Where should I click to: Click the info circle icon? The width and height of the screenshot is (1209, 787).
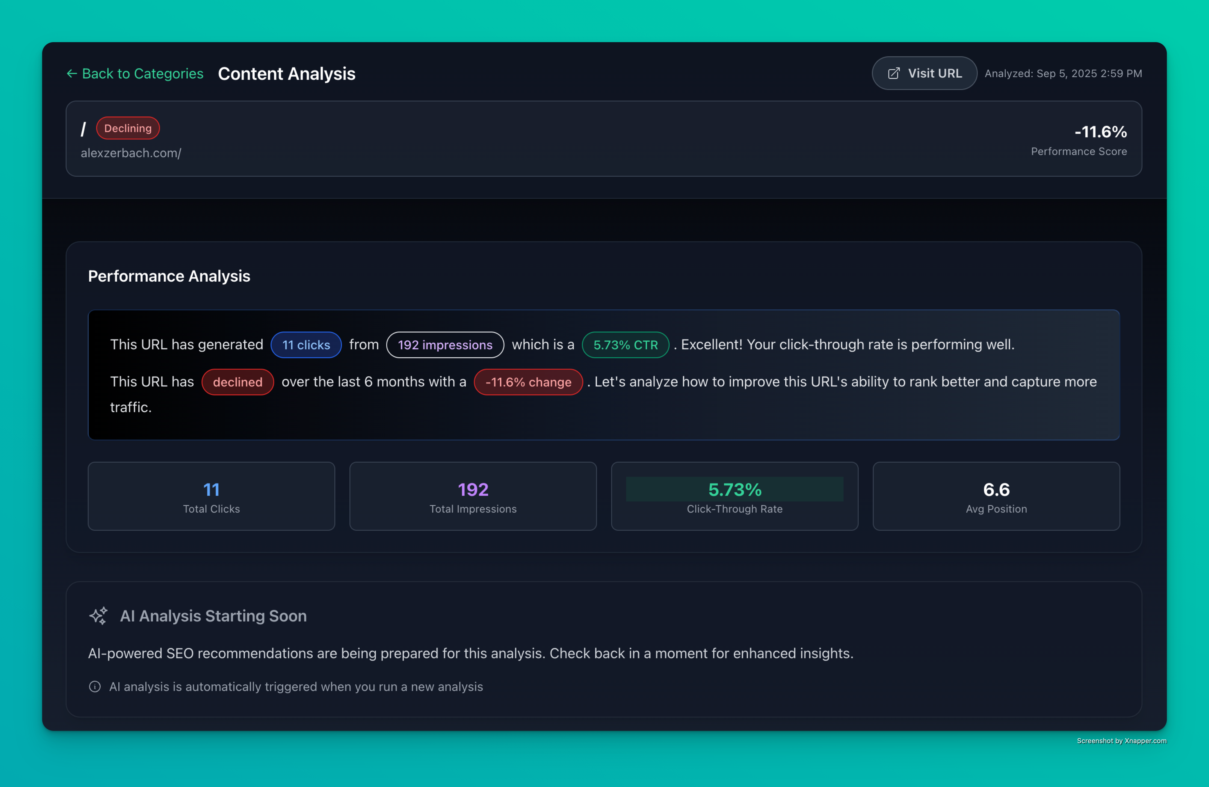click(x=94, y=686)
